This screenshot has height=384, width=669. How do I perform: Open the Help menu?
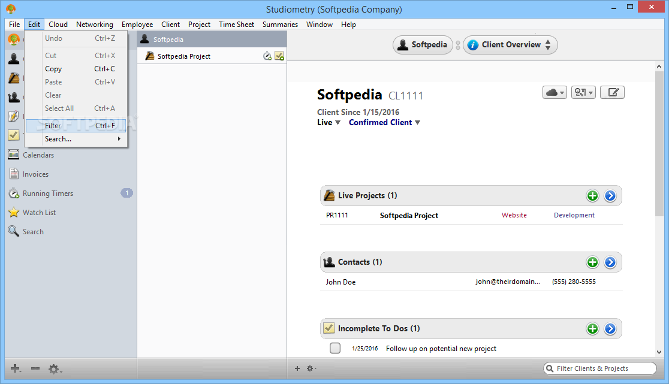(x=348, y=25)
